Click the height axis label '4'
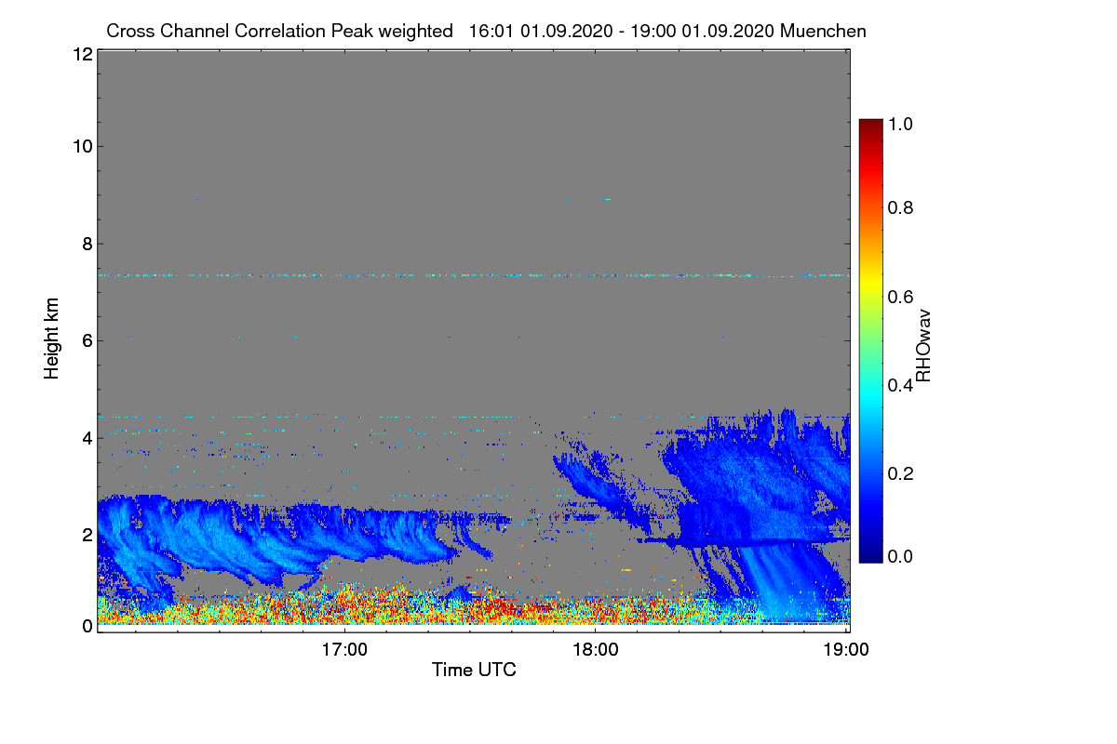Viewport: 1117px width, 744px height. (x=87, y=437)
